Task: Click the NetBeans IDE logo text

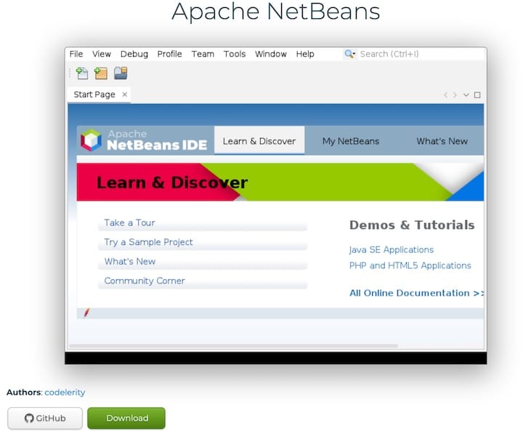Action: pyautogui.click(x=157, y=145)
